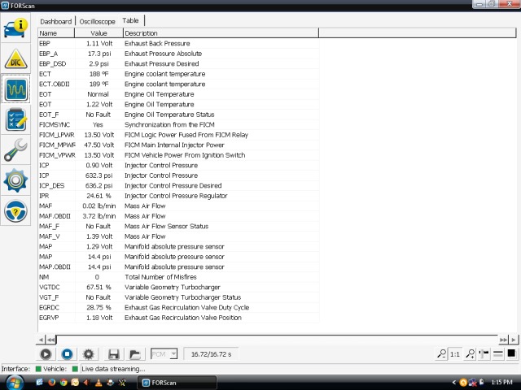The width and height of the screenshot is (521, 390).
Task: Click the Description column header
Action: 220,33
